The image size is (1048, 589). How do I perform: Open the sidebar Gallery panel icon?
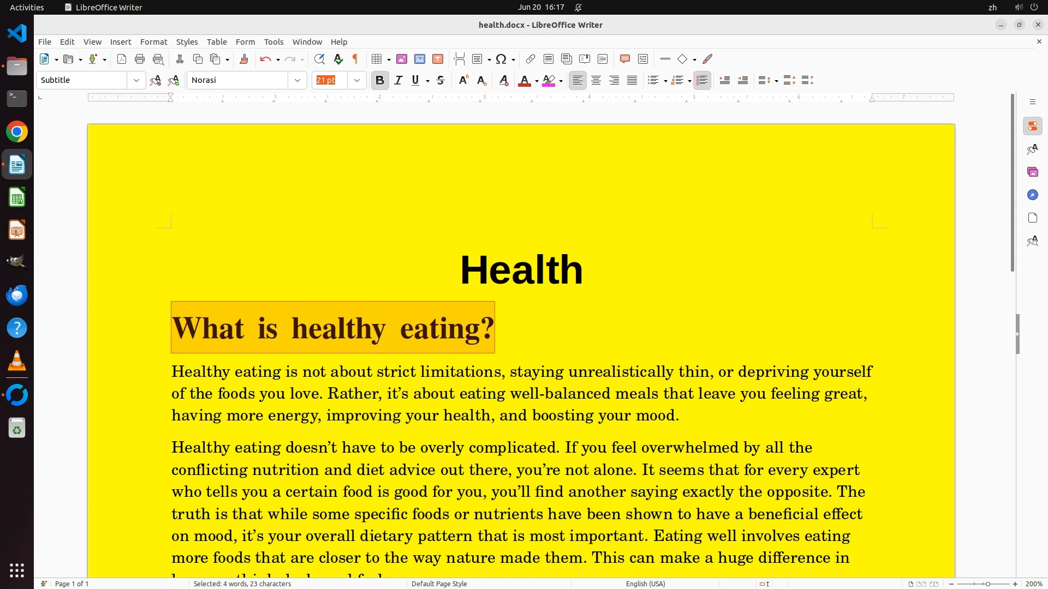1032,172
